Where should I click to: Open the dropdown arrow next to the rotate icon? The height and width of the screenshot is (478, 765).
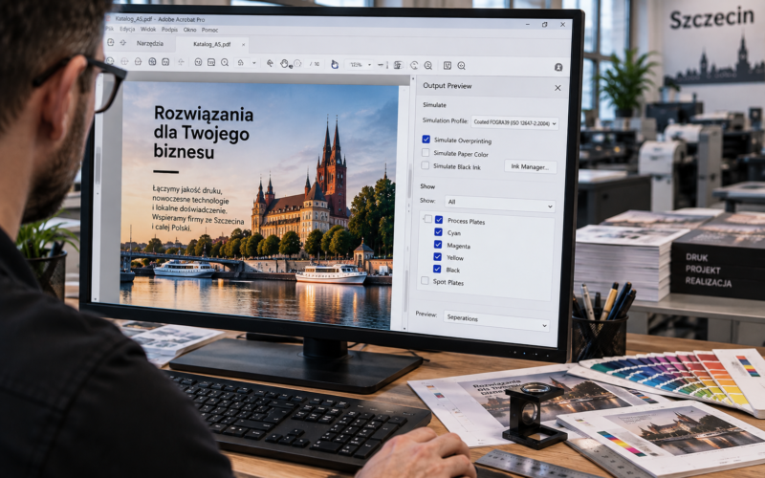click(x=253, y=63)
